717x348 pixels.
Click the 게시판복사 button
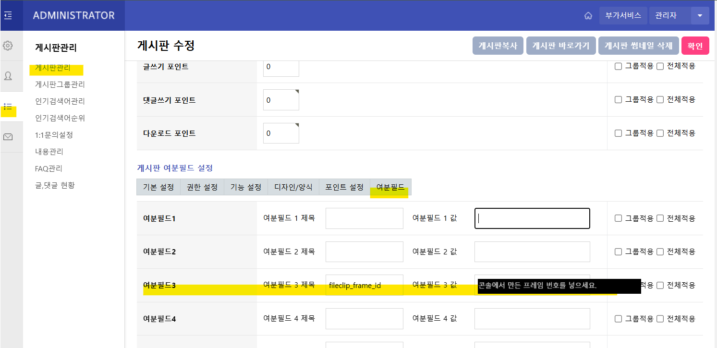click(498, 46)
